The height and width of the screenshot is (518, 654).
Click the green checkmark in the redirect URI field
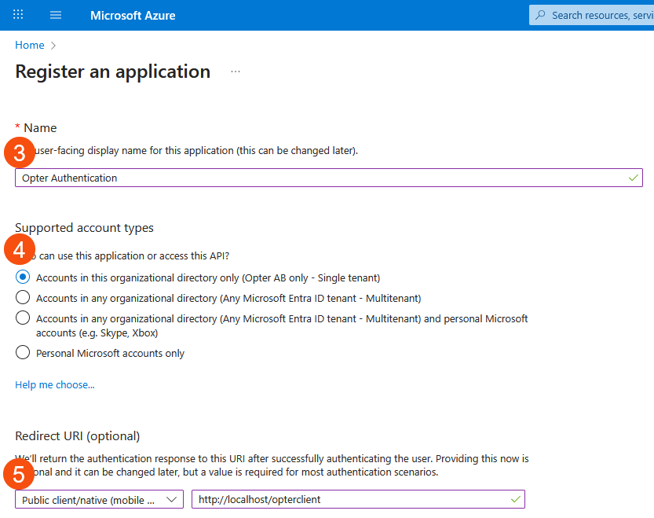515,499
